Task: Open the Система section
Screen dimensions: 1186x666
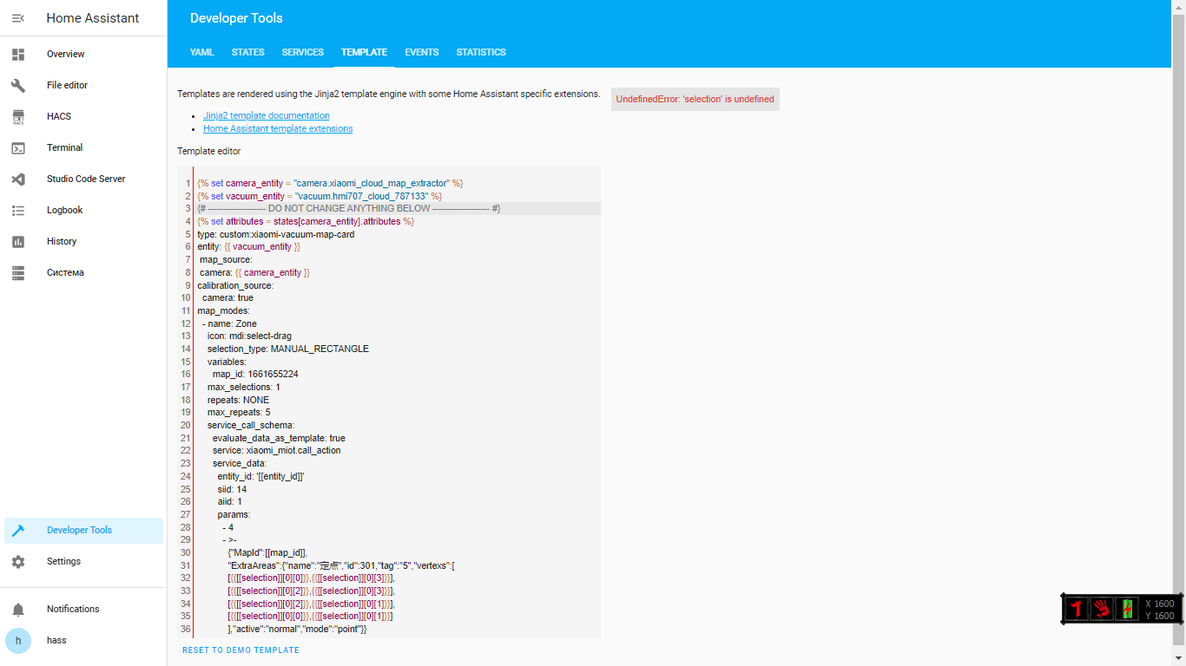Action: pyautogui.click(x=64, y=272)
